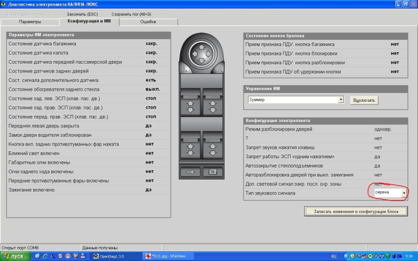Select row Зажигание включено
This screenshot has height=261, width=418.
tap(88, 190)
